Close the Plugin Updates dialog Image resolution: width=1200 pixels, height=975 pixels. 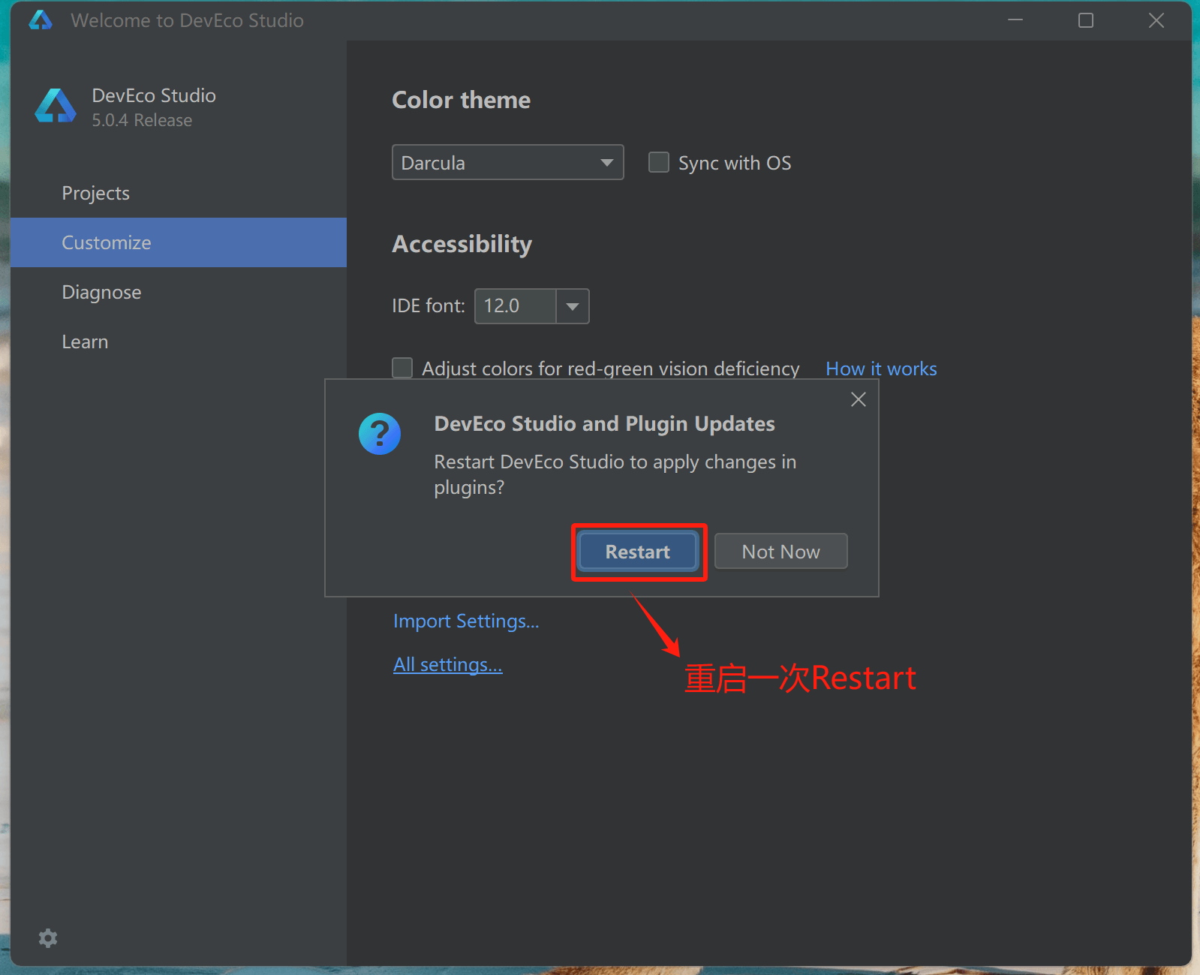[859, 399]
